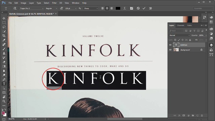
Task: Open the layer filter Kind dropdown
Action: 176,31
